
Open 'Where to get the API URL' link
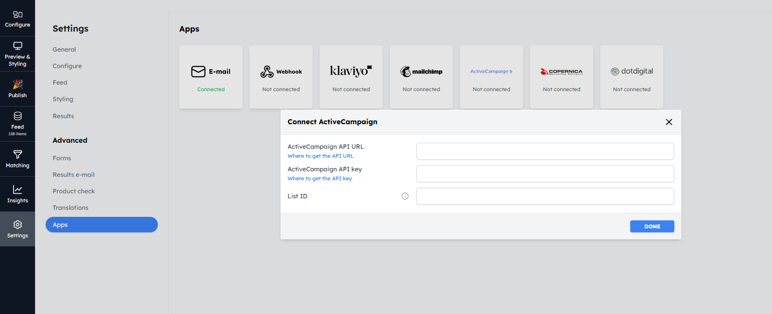coord(321,156)
